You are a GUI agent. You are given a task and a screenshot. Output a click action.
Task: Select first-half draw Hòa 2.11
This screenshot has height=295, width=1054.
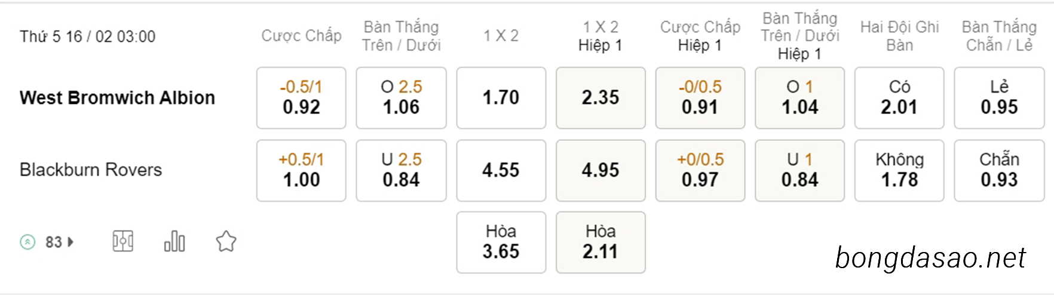600,242
